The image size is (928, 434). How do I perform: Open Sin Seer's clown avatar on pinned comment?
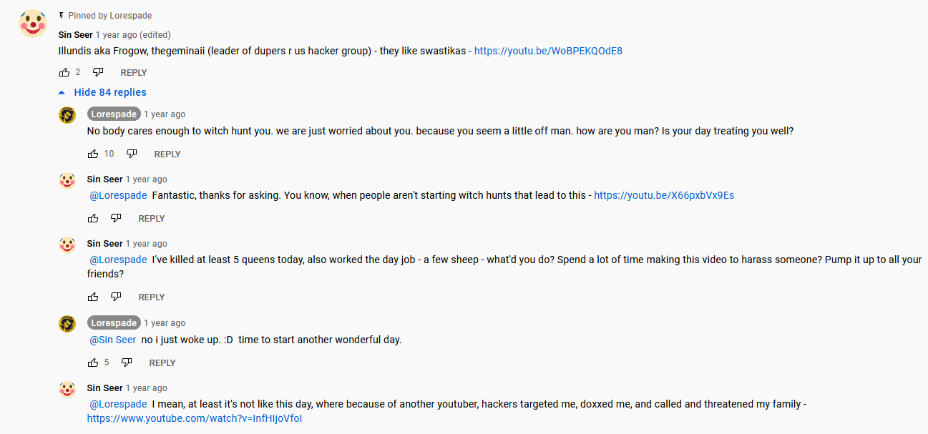coord(33,24)
